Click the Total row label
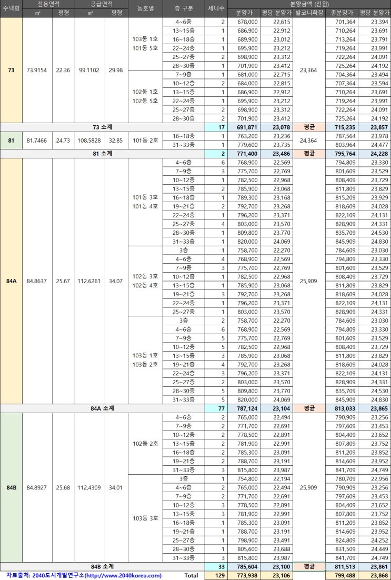 pos(191,576)
